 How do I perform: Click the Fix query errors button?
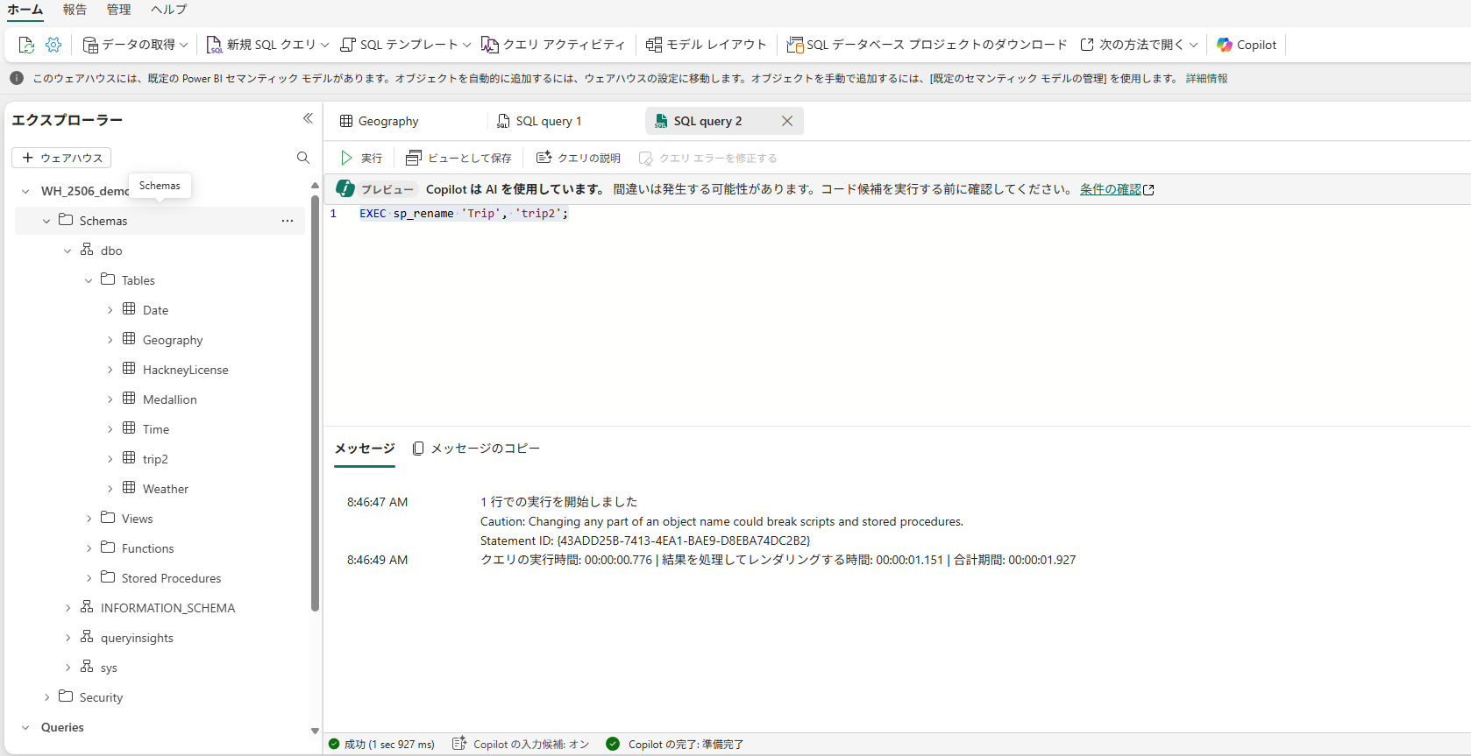[708, 158]
